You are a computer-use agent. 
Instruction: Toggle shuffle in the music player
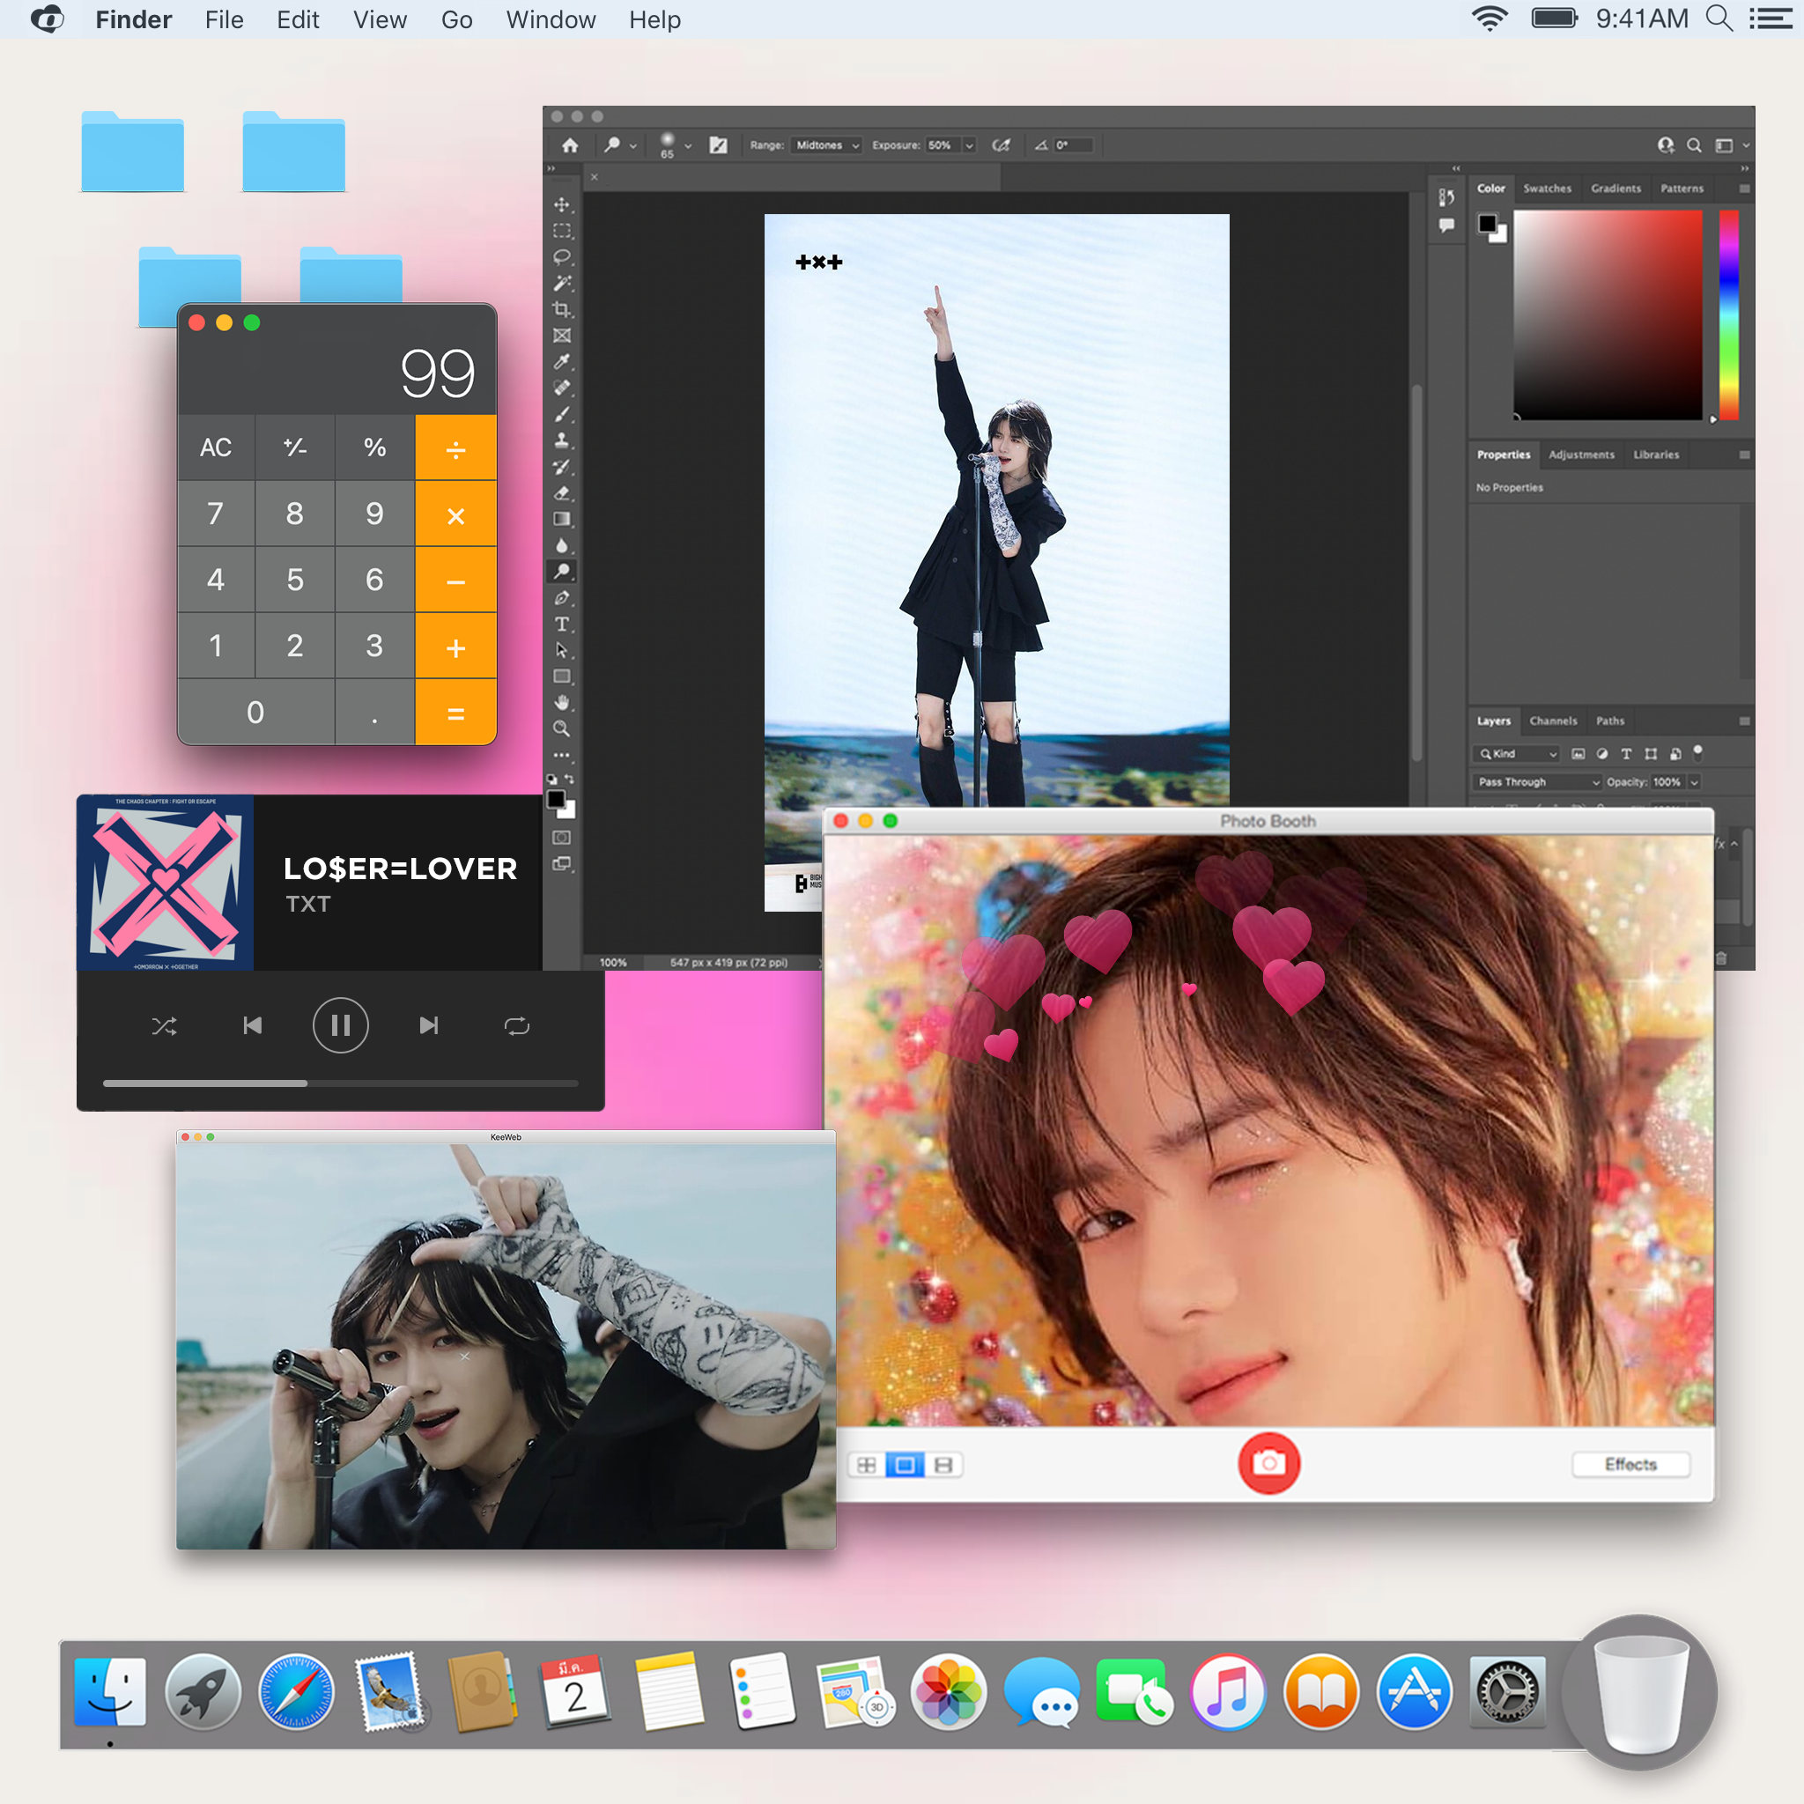click(x=165, y=1026)
